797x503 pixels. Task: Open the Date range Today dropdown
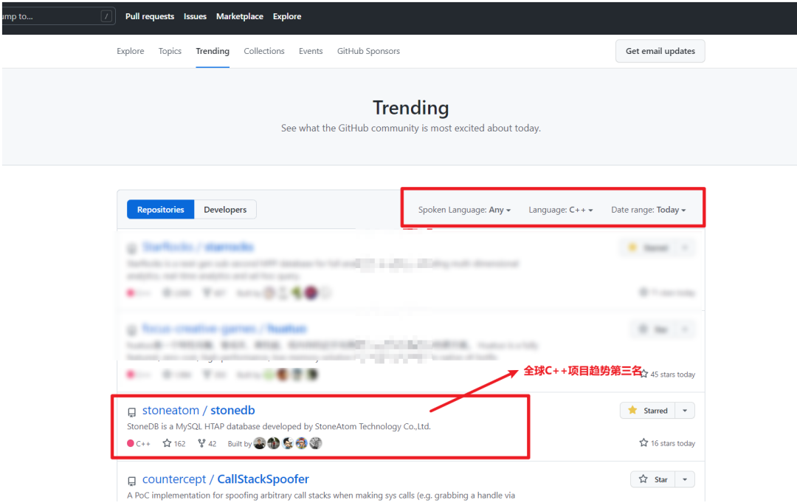coord(648,210)
